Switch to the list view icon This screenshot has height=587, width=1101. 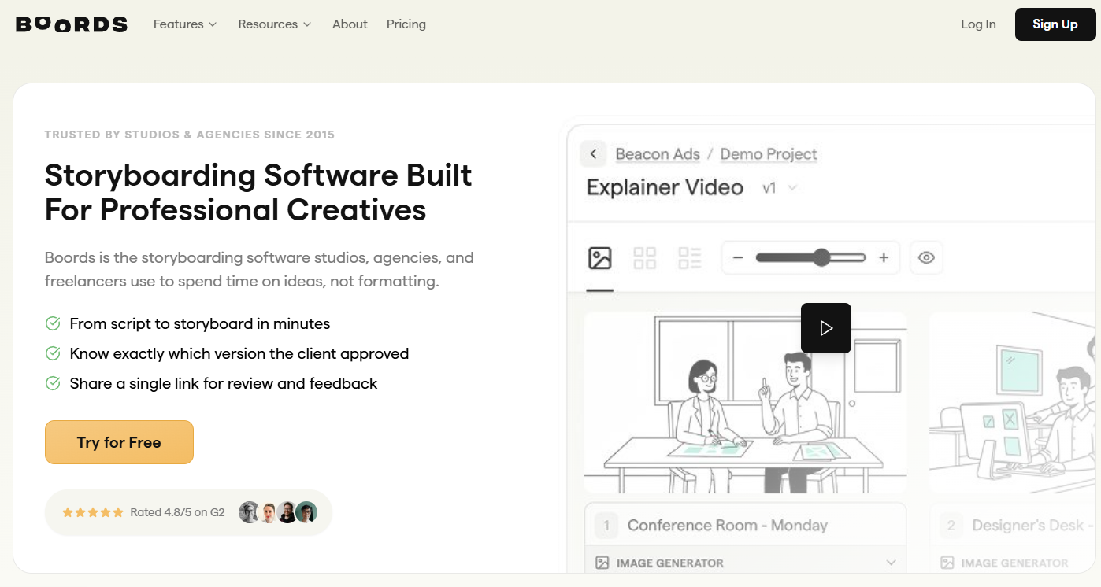(690, 258)
